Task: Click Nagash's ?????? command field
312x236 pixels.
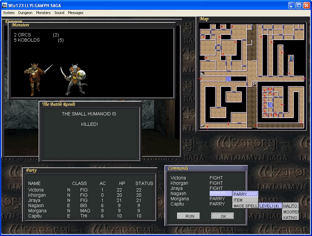Action: [221, 193]
